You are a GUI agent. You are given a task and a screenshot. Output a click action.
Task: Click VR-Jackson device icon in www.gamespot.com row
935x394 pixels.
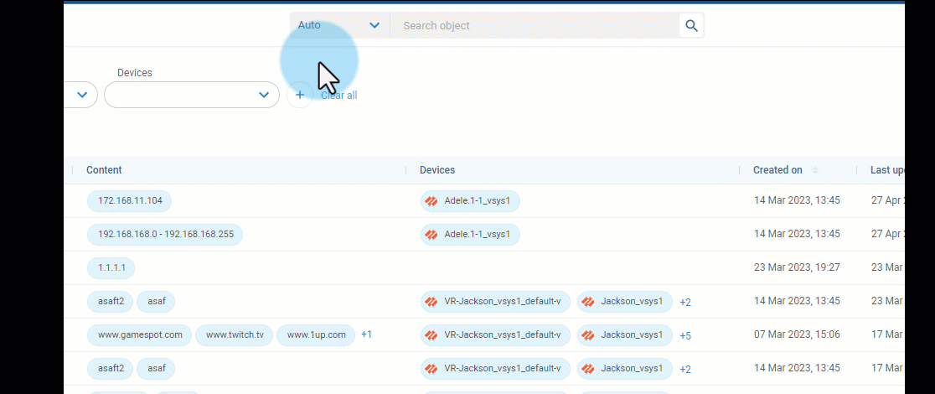(x=431, y=335)
